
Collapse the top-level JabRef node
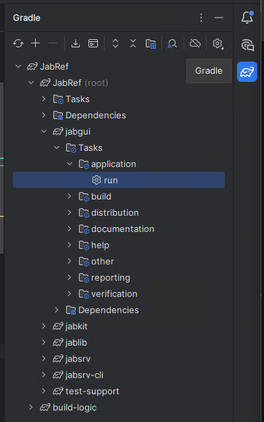tap(18, 66)
